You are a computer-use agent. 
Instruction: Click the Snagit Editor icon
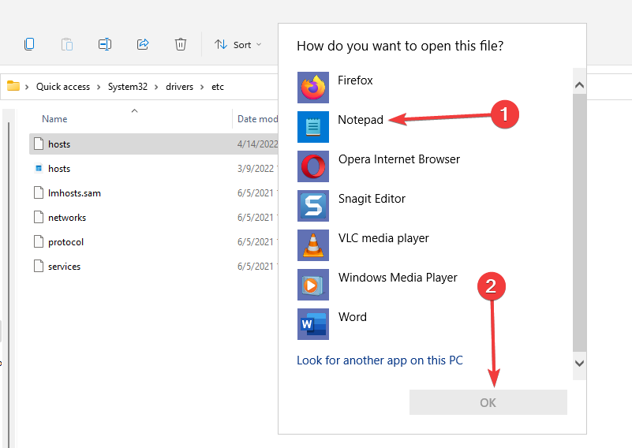click(x=313, y=206)
